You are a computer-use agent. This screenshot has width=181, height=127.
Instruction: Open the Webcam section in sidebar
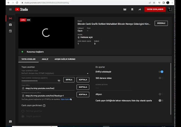[10, 25]
